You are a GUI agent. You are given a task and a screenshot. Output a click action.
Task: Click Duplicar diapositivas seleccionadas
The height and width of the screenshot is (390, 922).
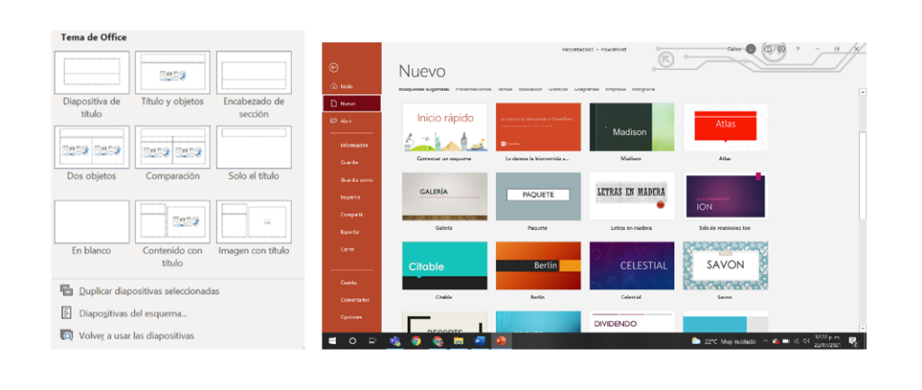tap(140, 291)
